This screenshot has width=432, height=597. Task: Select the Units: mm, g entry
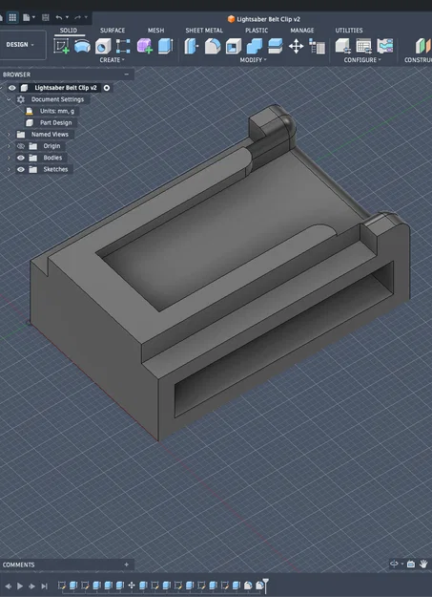[x=57, y=111]
